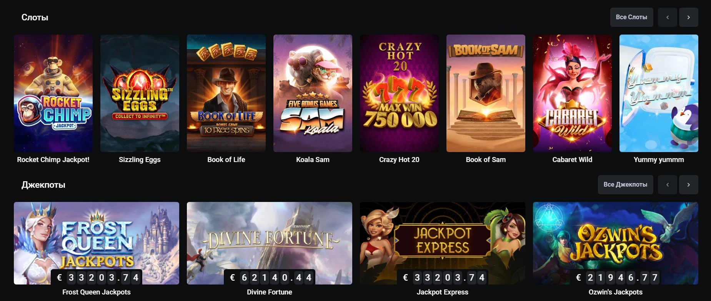
Task: Open the Koala Sam slot image
Action: [313, 93]
